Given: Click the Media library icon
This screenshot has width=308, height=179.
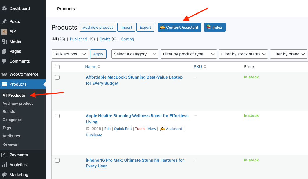Looking at the screenshot, I should point(4,41).
